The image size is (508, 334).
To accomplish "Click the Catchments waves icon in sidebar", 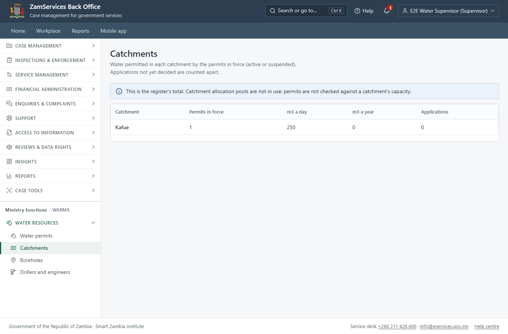I will click(13, 248).
